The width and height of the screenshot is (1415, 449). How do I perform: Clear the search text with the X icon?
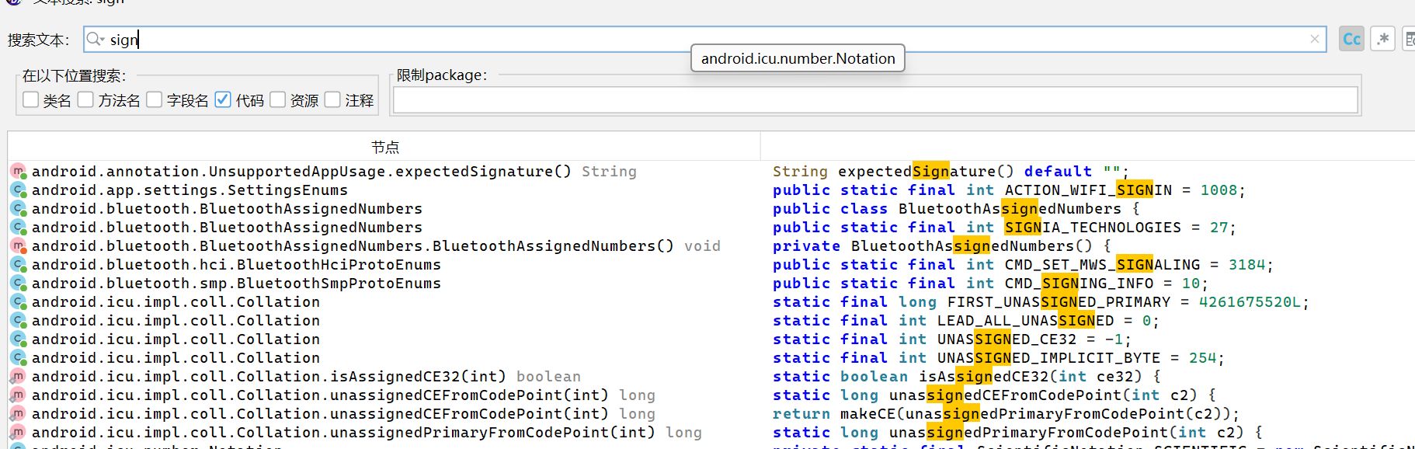1314,39
